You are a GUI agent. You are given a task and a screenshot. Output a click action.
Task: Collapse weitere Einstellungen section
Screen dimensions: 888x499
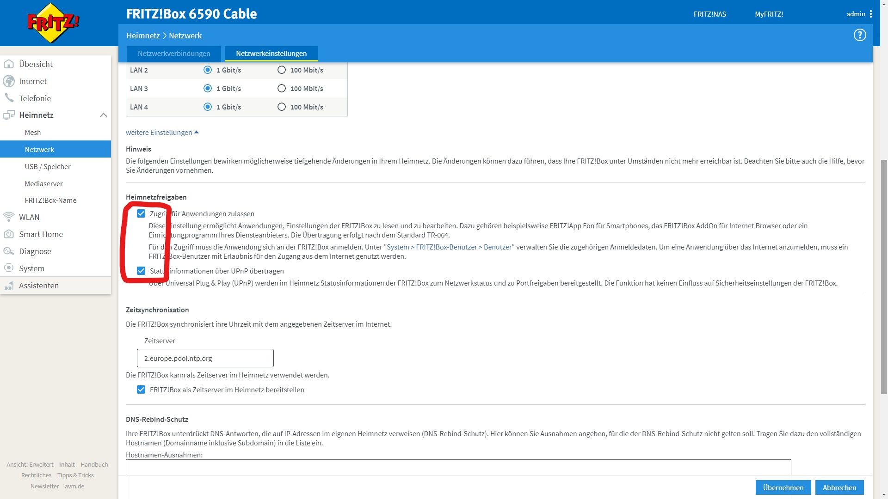pyautogui.click(x=162, y=132)
